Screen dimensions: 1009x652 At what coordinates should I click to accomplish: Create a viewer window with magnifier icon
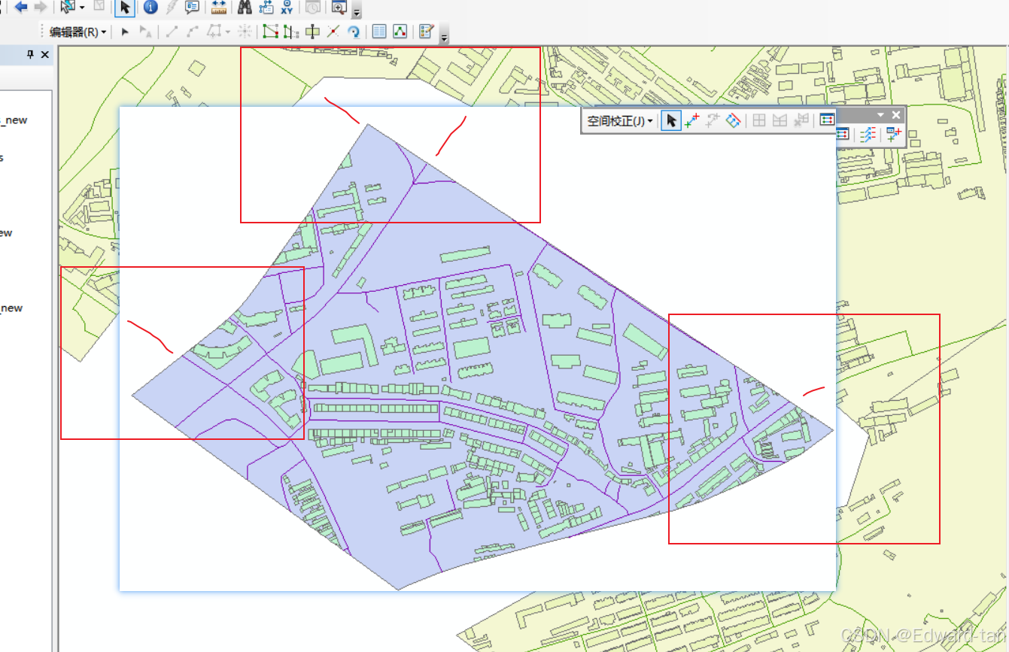(339, 8)
